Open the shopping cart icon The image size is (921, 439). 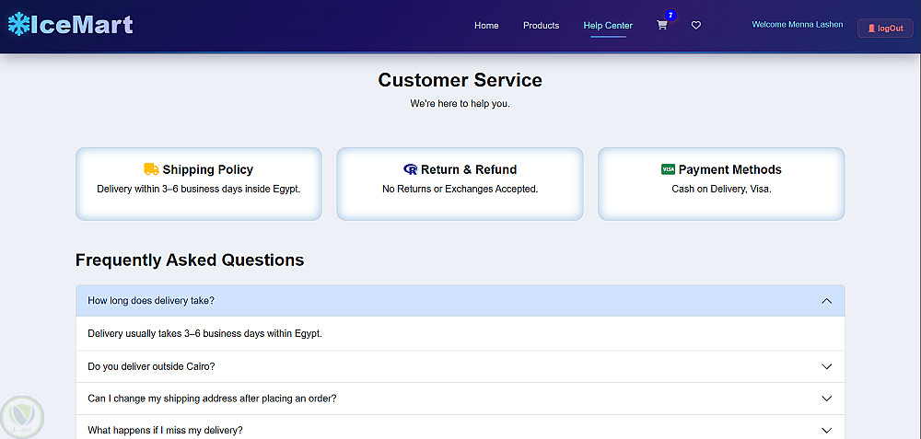pyautogui.click(x=661, y=26)
